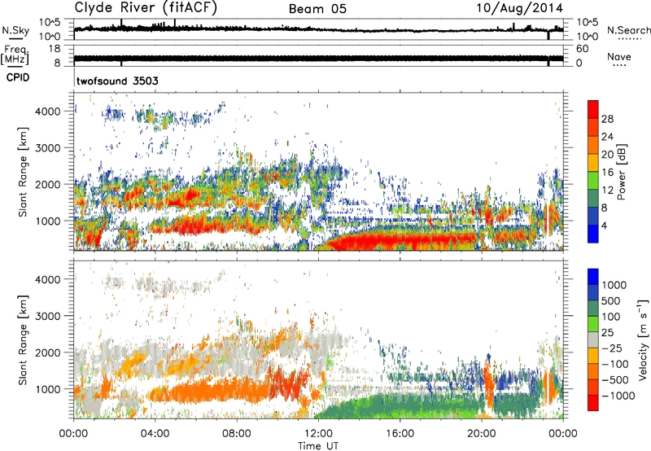Screen dimensions: 651x451
Task: Click the '1000' range tick on the velocity panel
Action: [x=48, y=389]
